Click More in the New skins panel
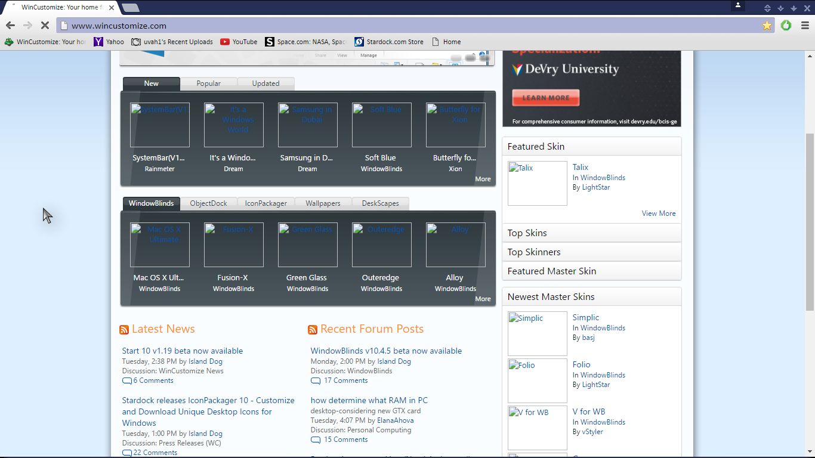815x458 pixels. pyautogui.click(x=483, y=179)
